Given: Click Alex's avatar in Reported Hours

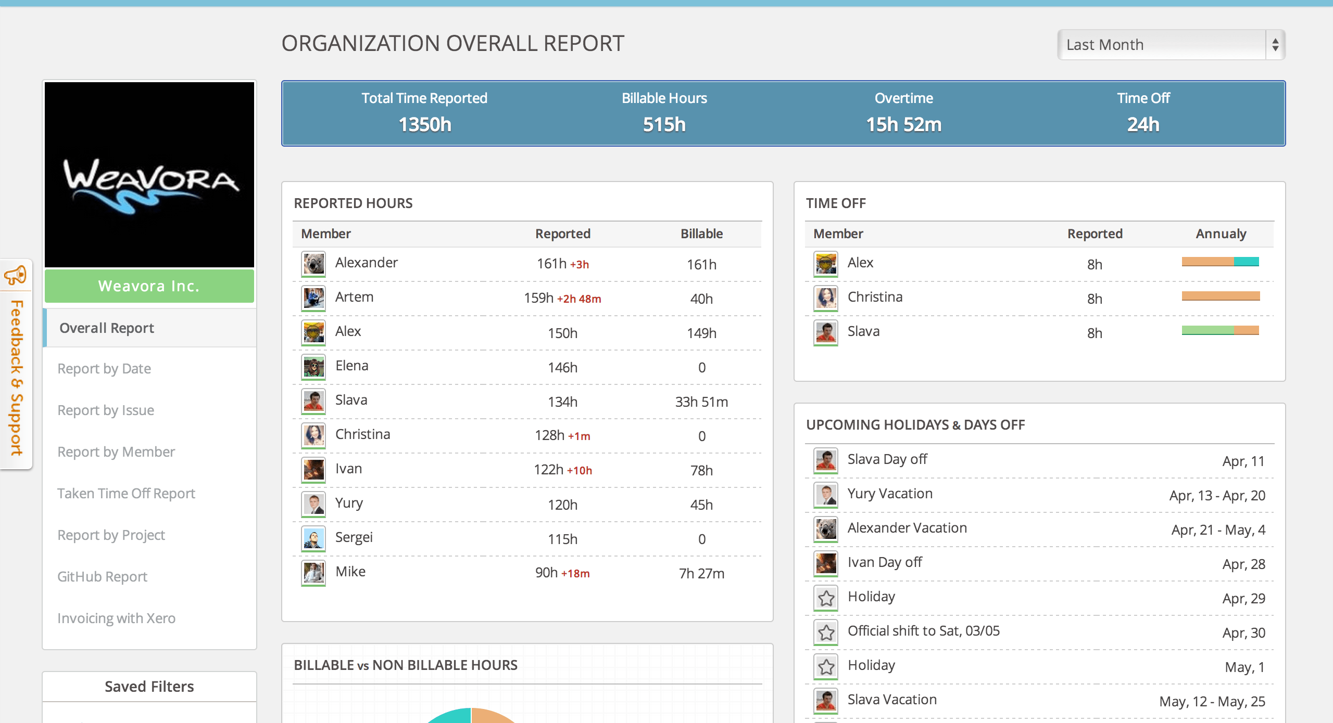Looking at the screenshot, I should tap(313, 333).
